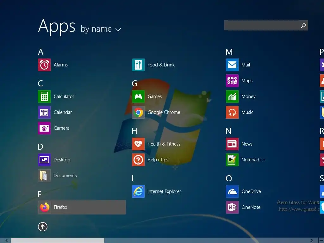This screenshot has height=243, width=324.
Task: Click the letter N group header
Action: click(228, 131)
